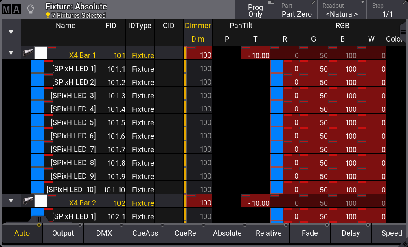This screenshot has height=247, width=408.
Task: Open the Readout dropdown
Action: [x=342, y=10]
